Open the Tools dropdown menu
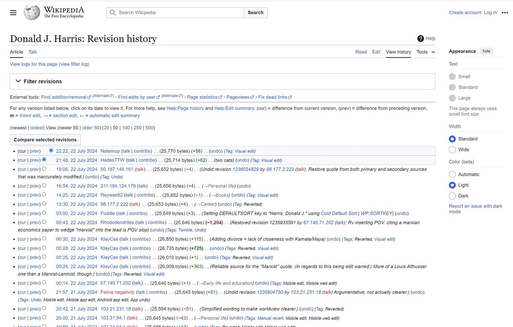Viewport: 513px width, 327px height. coord(426,52)
